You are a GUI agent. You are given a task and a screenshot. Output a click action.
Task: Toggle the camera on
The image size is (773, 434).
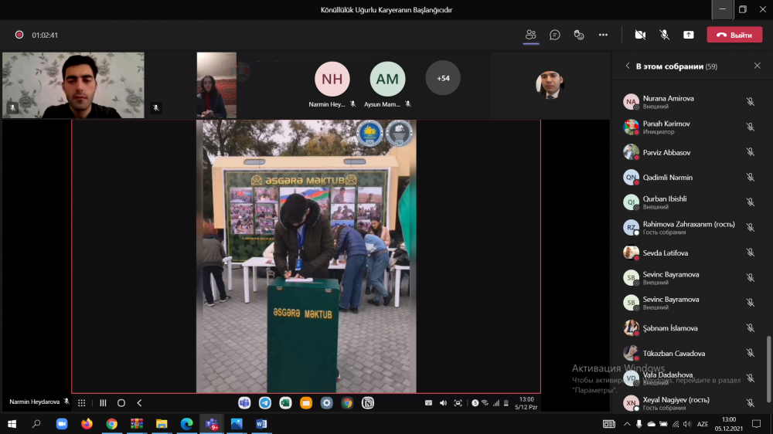640,35
